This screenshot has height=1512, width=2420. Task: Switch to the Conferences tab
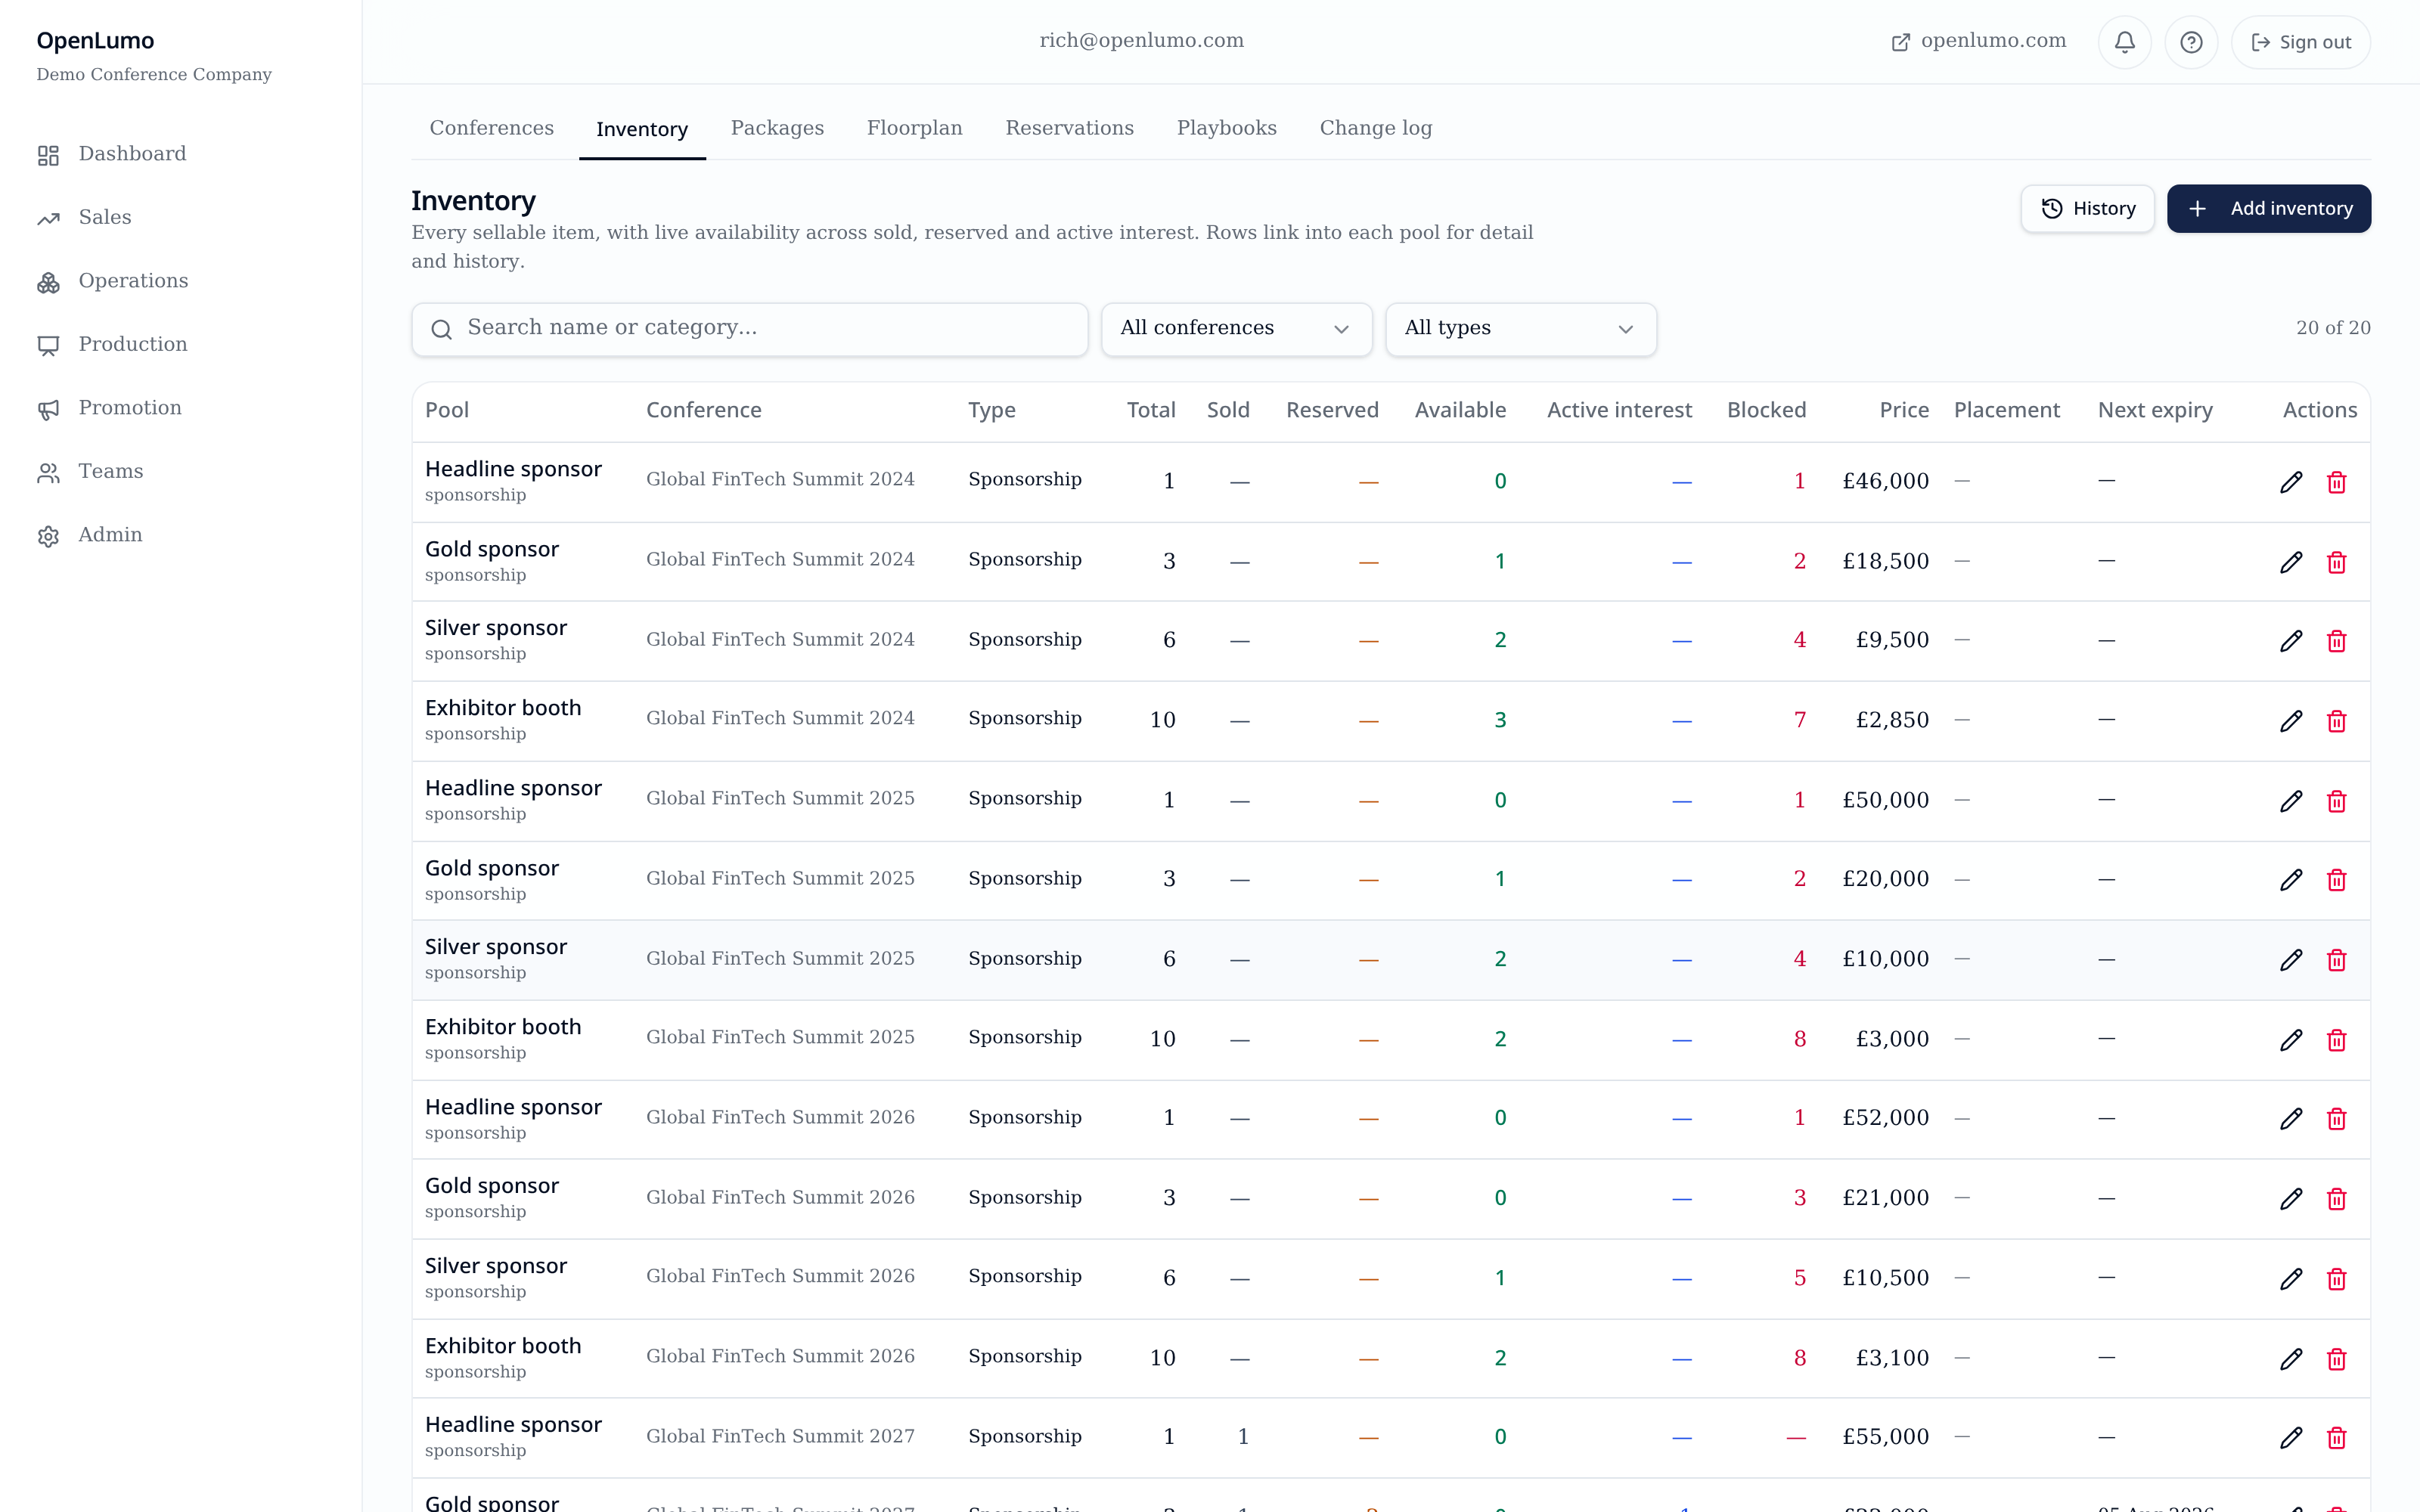click(491, 128)
